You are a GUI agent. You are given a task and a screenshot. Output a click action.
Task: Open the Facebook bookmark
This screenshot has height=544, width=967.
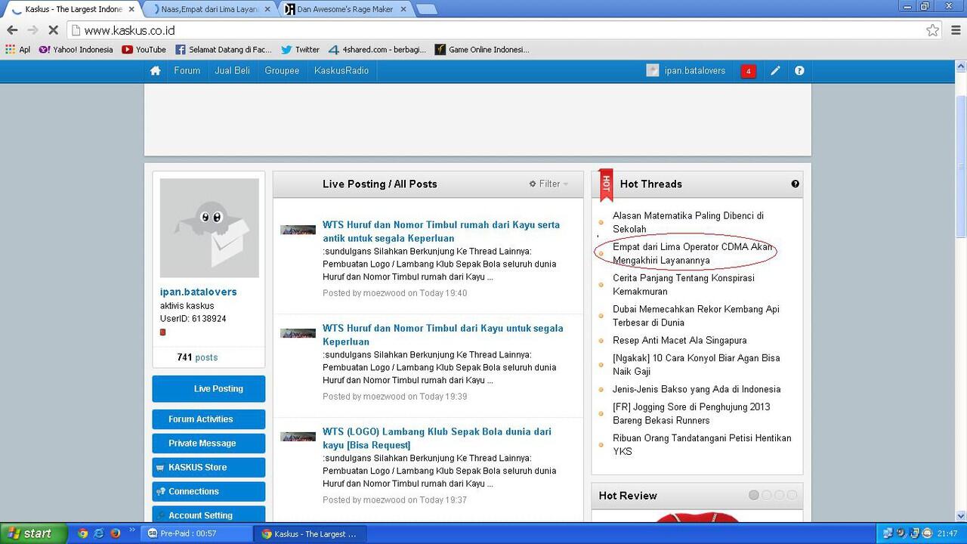(223, 50)
